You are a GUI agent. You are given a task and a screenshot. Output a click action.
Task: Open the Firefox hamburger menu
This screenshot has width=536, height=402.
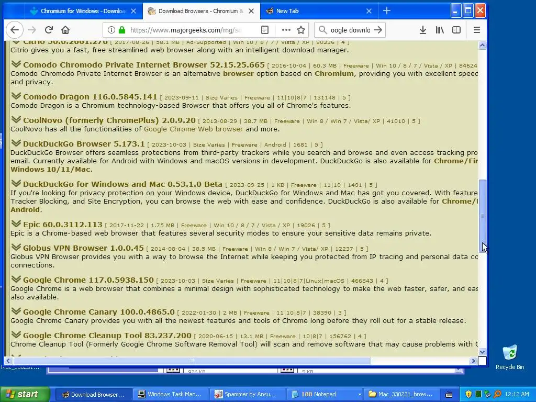coord(477,30)
